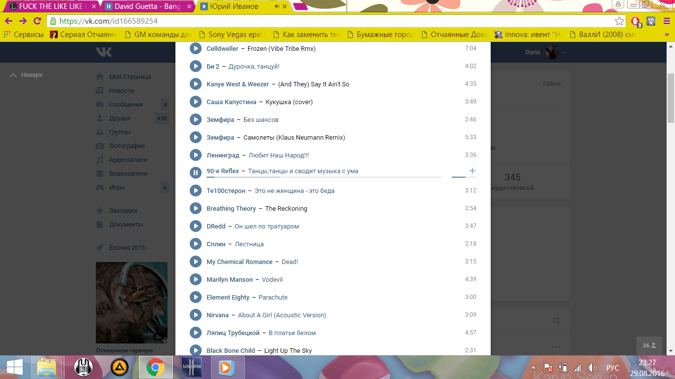675x379 pixels.
Task: Open the Sony Vegas epic bookmark
Action: coord(232,35)
